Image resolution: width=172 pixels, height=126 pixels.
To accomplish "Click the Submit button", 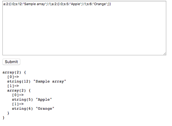I will 11,62.
